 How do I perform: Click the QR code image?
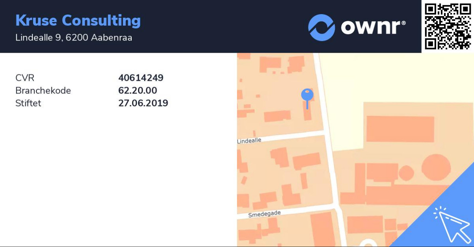448,26
